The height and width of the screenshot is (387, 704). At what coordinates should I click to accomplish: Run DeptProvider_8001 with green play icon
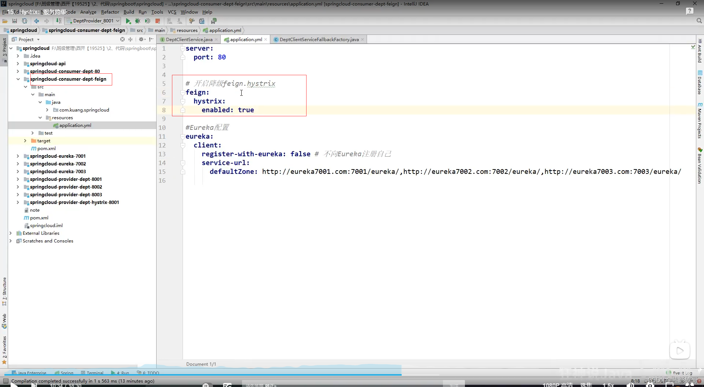tap(128, 21)
